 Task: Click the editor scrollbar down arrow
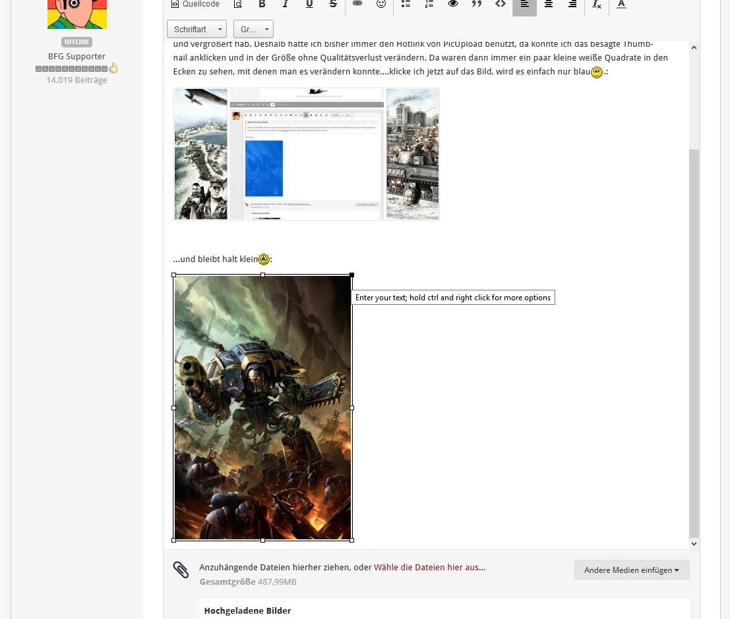click(x=694, y=544)
